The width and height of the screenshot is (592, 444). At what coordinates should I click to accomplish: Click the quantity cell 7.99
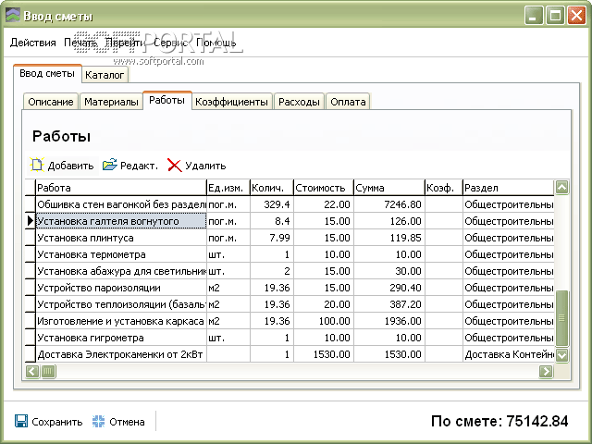(x=271, y=238)
